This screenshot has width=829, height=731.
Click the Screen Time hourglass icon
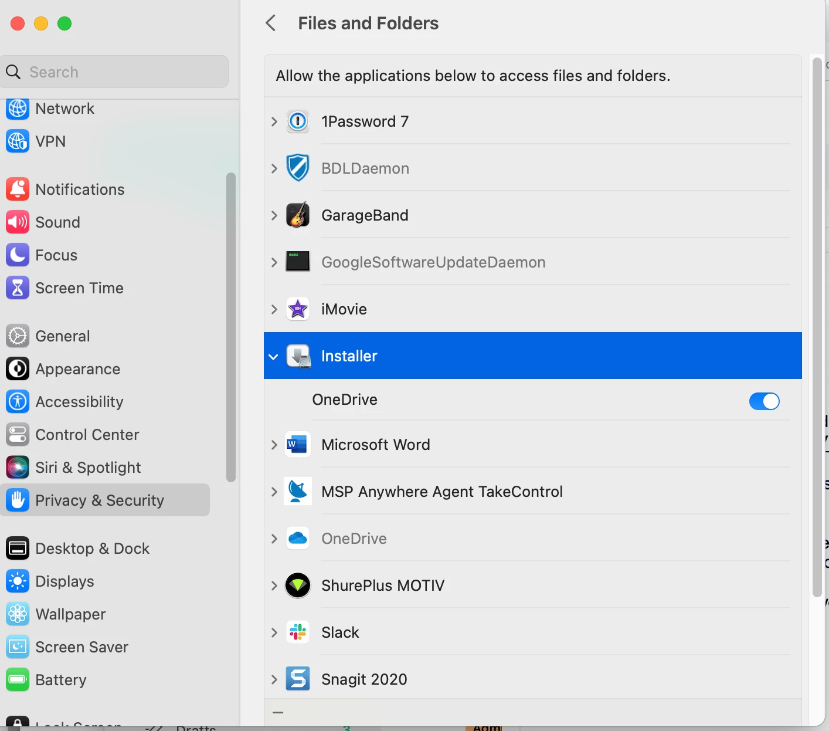click(18, 288)
